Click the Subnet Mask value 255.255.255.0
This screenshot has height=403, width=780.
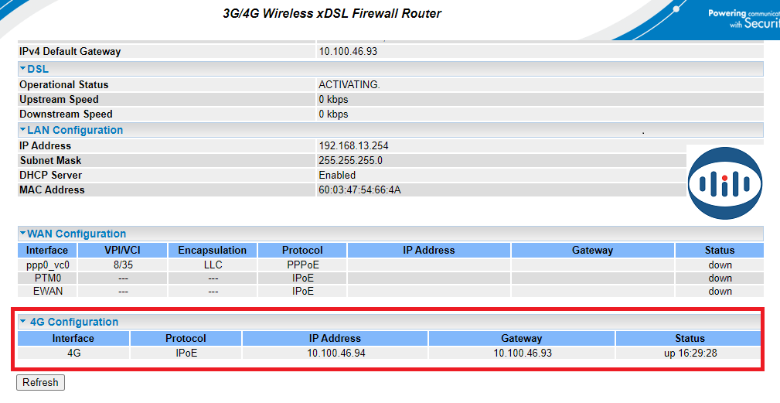click(350, 160)
